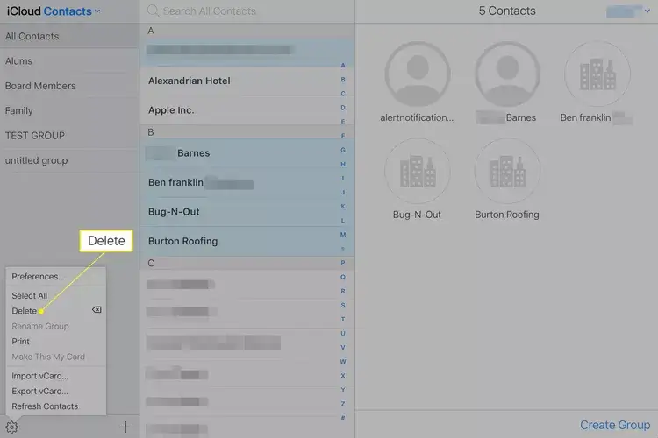This screenshot has height=438, width=658.
Task: Choose Preferences... from the gear menu
Action: [x=38, y=277]
